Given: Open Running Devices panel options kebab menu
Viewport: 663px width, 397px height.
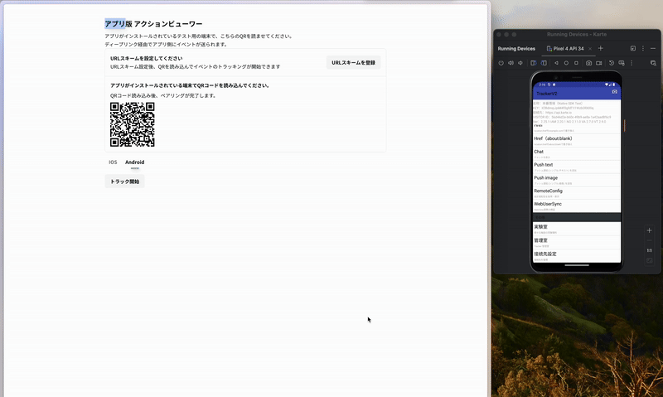Looking at the screenshot, I should click(644, 49).
